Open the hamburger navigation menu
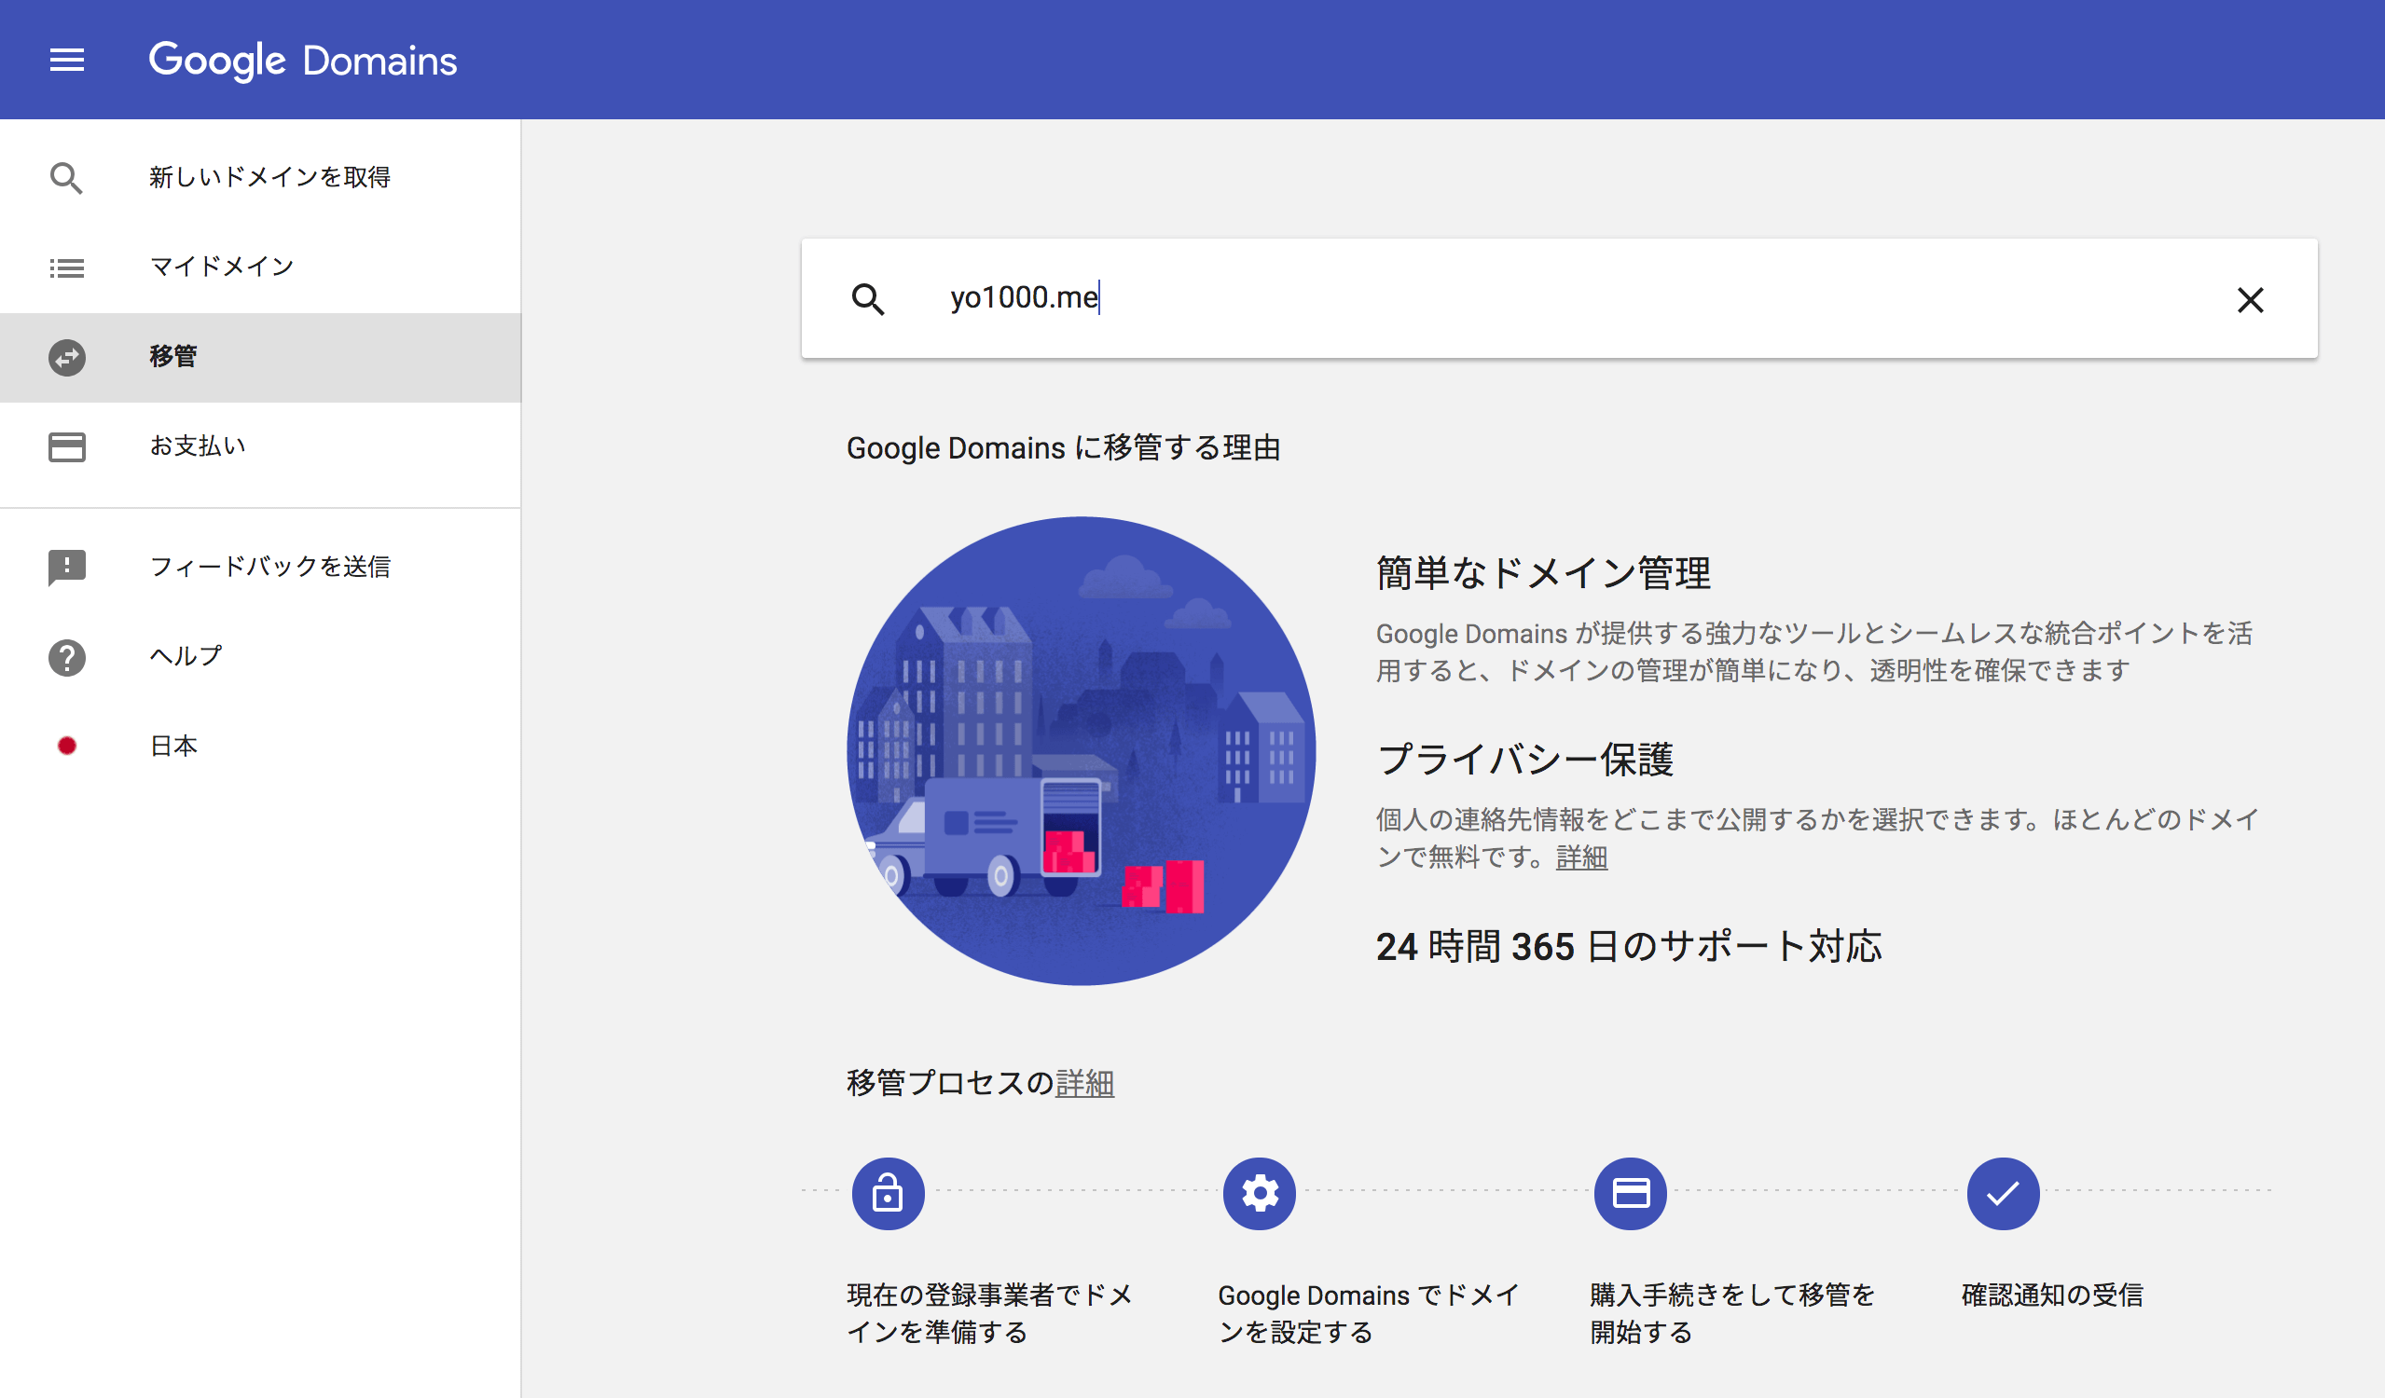Image resolution: width=2385 pixels, height=1398 pixels. click(66, 61)
